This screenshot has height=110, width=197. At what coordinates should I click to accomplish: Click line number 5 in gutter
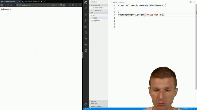coord(115,18)
